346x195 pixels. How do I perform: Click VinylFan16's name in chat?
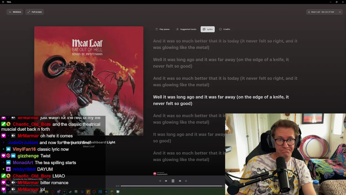24,149
